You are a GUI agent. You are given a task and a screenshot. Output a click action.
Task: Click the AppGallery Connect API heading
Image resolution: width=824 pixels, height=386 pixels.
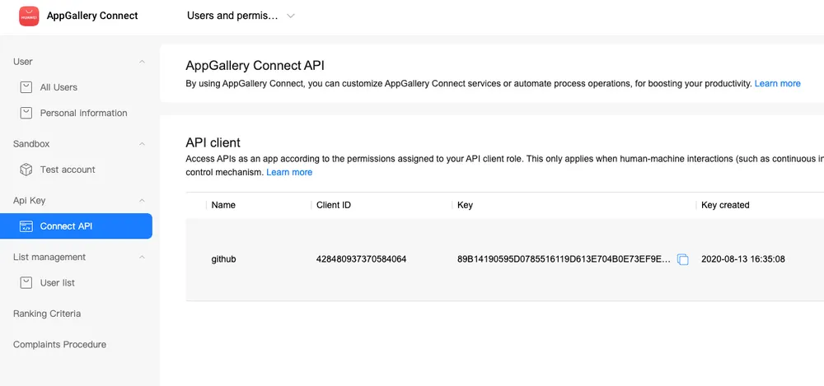(x=255, y=66)
